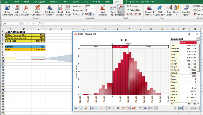Expand the Iterations dropdown

coord(94,6)
